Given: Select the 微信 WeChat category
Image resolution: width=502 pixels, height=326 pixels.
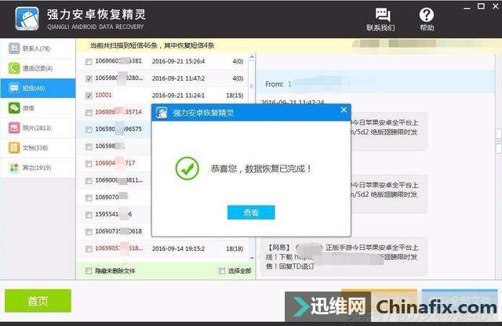Looking at the screenshot, I should point(38,108).
